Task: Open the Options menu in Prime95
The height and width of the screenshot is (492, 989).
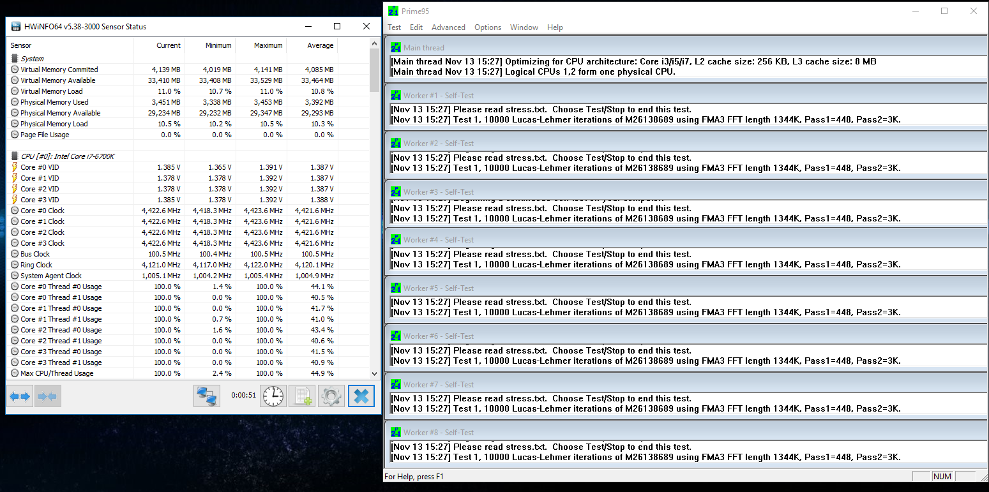Action: point(488,27)
